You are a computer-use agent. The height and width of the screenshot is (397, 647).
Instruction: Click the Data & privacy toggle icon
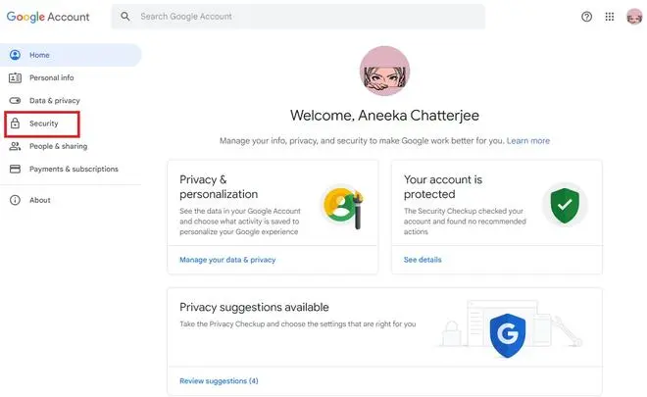tap(15, 100)
